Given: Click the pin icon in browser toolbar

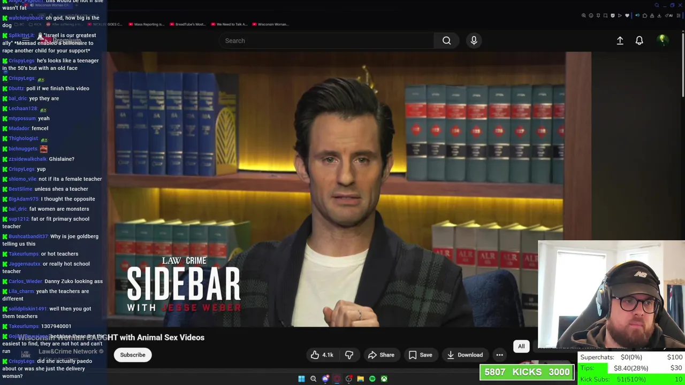Looking at the screenshot, I should (598, 16).
